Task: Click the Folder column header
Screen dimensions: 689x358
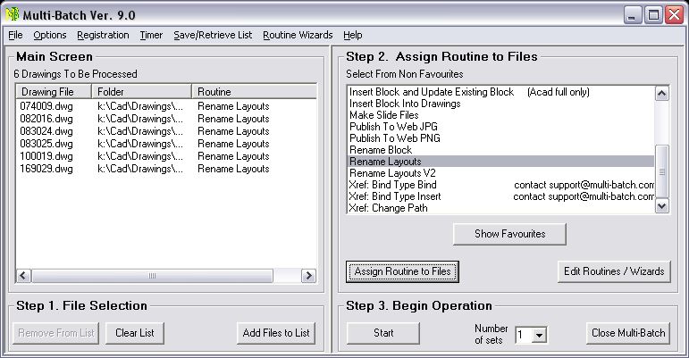Action: click(x=141, y=92)
